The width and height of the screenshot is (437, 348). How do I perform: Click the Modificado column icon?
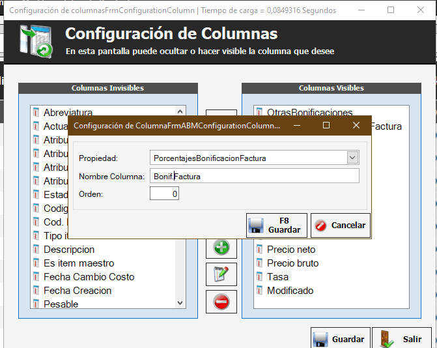coord(260,291)
